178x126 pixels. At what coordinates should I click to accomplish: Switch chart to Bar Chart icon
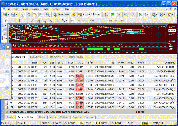[x=106, y=15]
